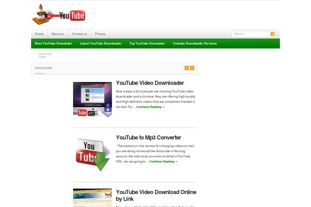Screen dimensions: 311x207
Task: Show next breaking news item arrow
Action: tap(192, 68)
